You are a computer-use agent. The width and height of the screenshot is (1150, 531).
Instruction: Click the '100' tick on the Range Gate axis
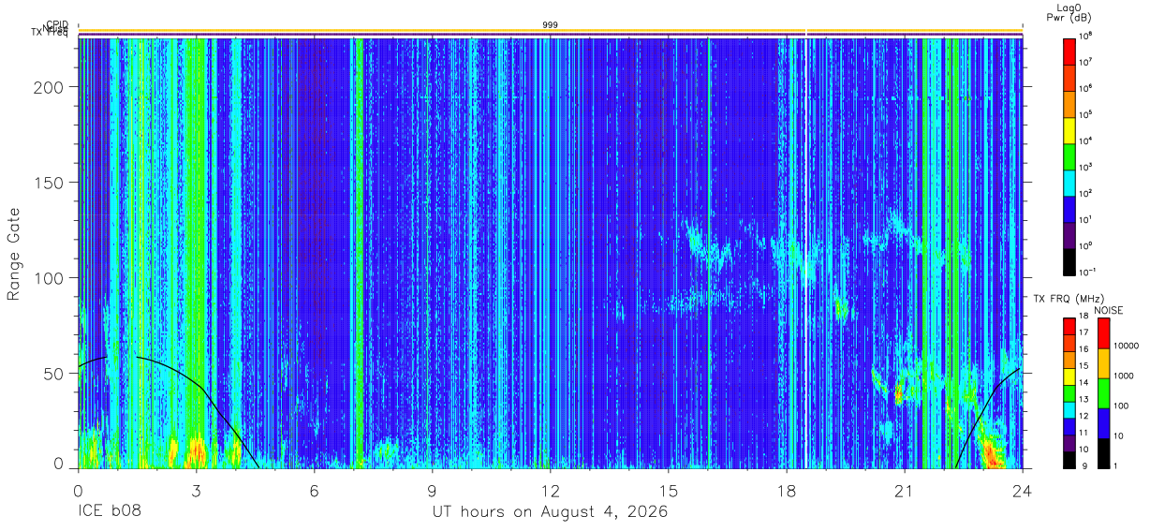[x=50, y=278]
